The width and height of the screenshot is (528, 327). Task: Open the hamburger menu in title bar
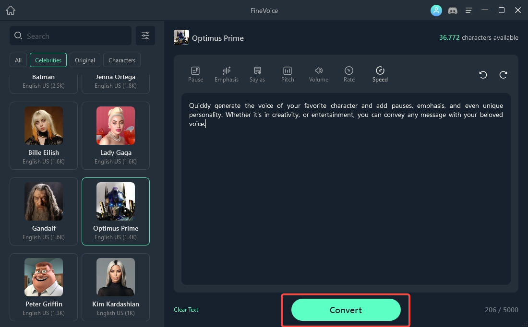coord(469,11)
